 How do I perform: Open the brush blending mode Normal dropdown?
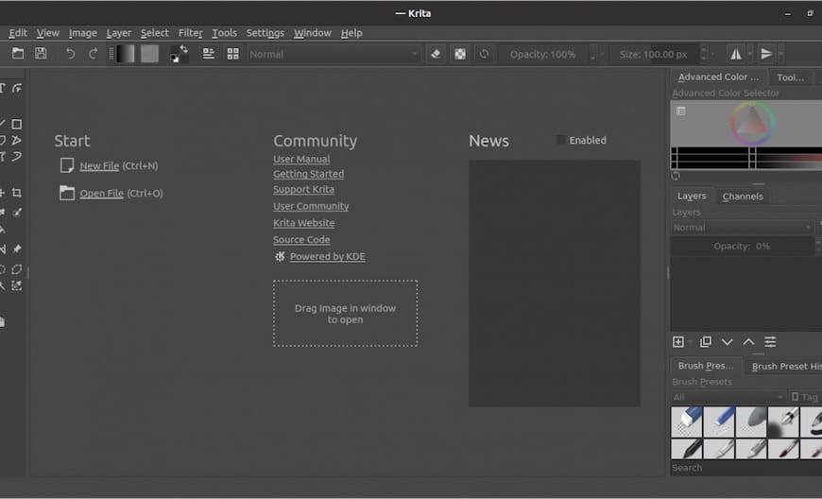(x=334, y=54)
